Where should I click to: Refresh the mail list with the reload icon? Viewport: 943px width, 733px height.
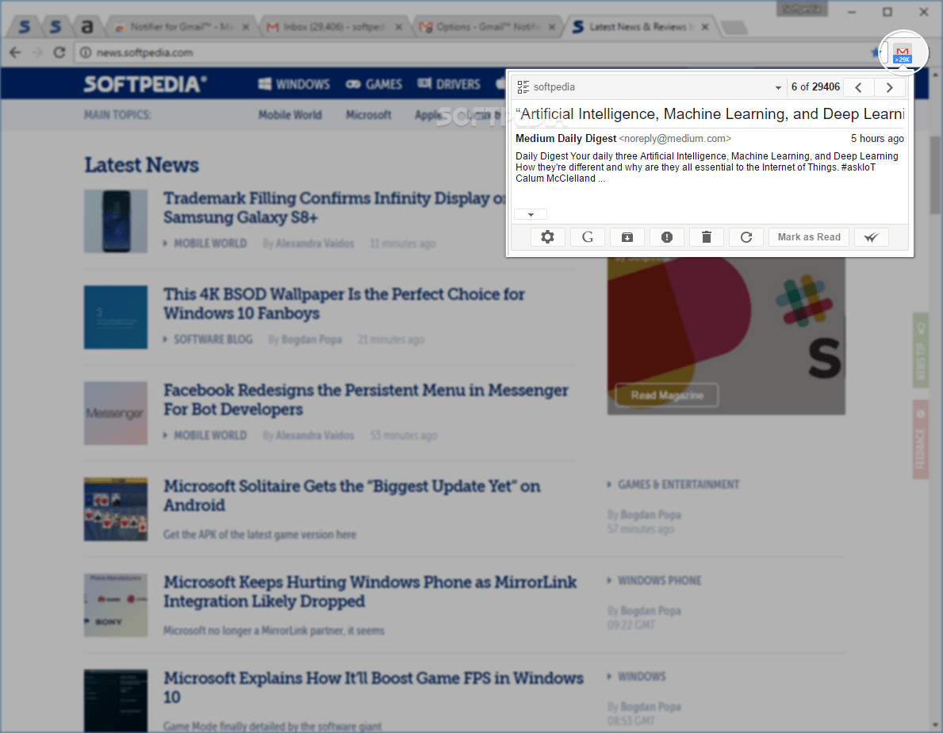(746, 236)
